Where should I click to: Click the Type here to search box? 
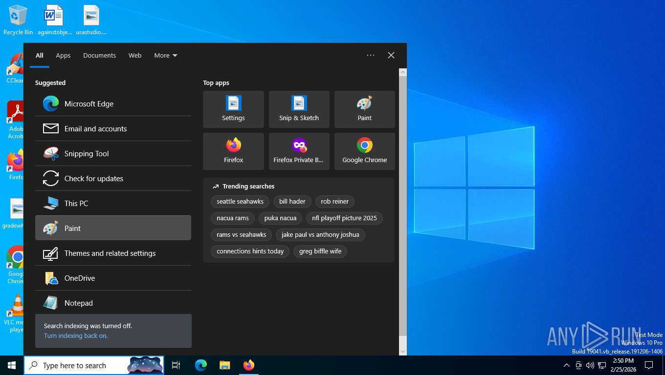94,365
